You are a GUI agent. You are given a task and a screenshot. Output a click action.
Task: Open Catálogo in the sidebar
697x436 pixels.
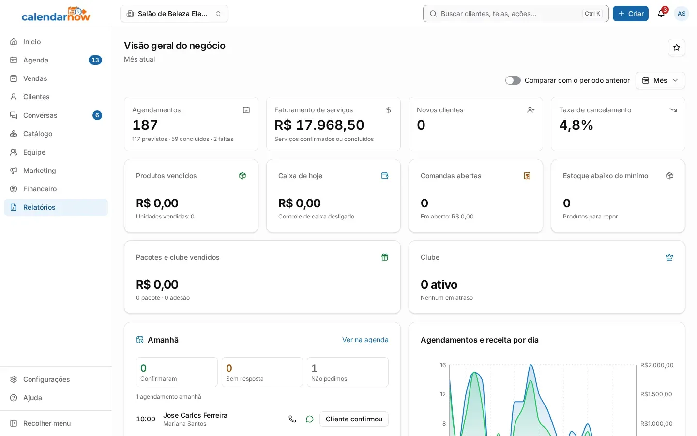pos(56,134)
